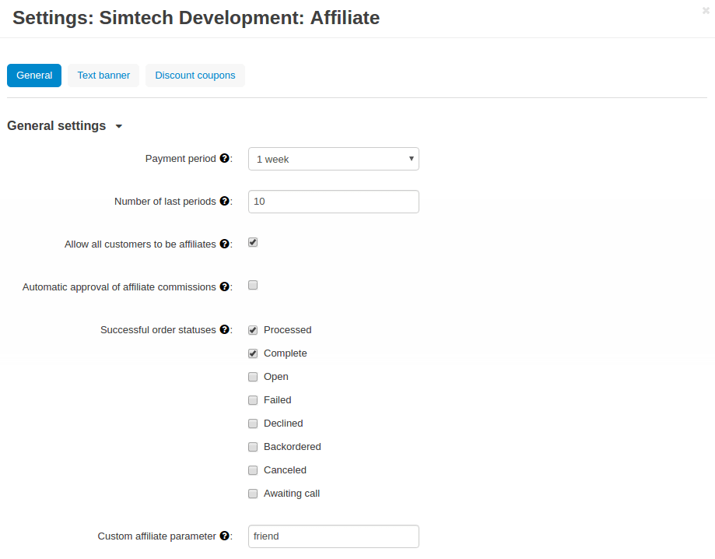Check the Canceled order status

coord(253,470)
